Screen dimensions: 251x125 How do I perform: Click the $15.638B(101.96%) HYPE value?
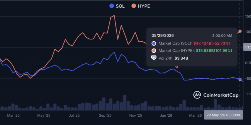pos(214,51)
